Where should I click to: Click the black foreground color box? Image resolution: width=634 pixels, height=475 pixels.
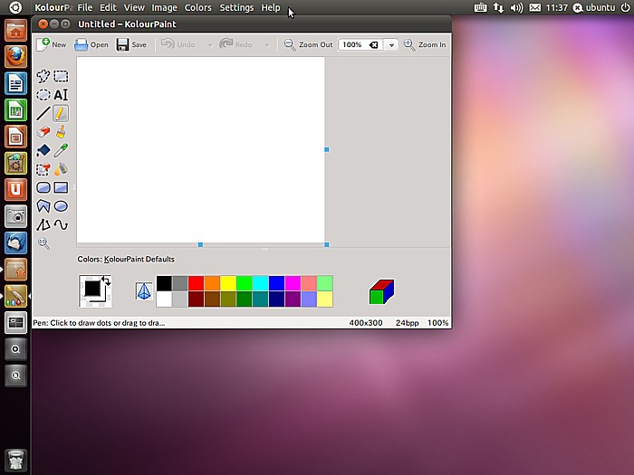(92, 288)
